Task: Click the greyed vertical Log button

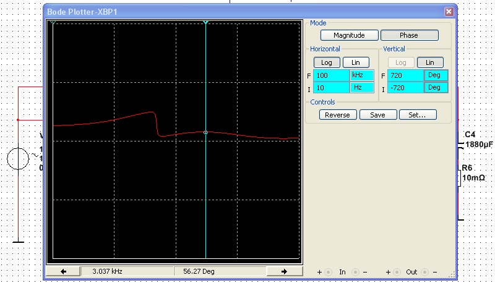Action: pyautogui.click(x=401, y=62)
